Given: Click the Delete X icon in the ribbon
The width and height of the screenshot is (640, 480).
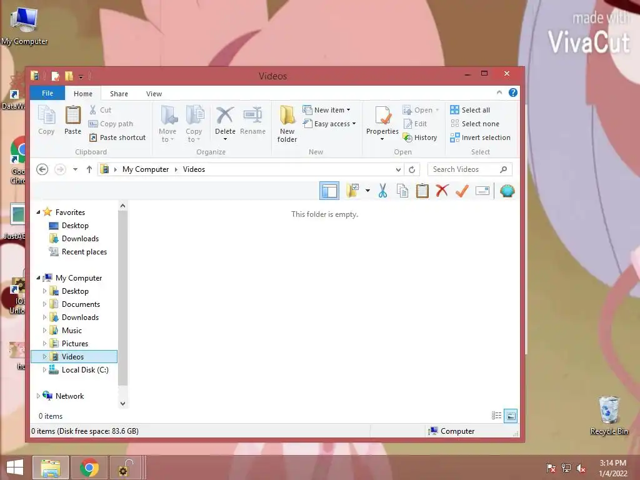Looking at the screenshot, I should (225, 116).
